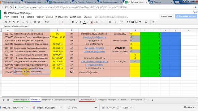The image size is (198, 111).
Task: Redo the last action
Action: point(14,22)
